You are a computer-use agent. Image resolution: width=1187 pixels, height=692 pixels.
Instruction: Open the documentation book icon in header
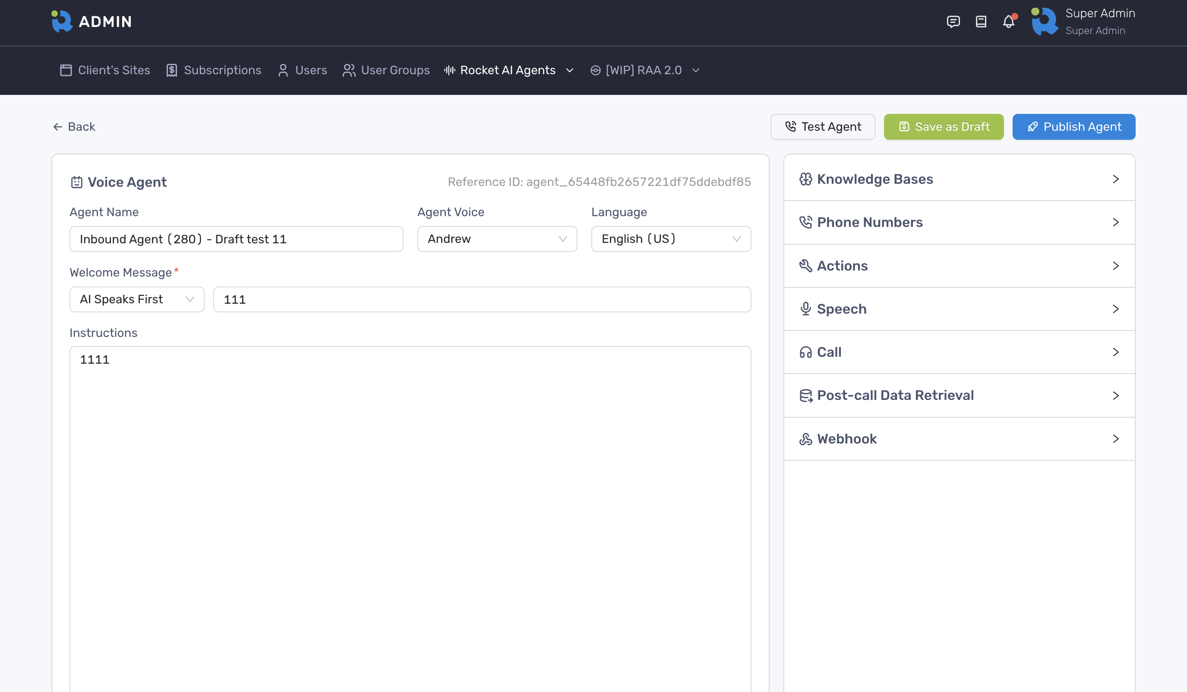981,22
